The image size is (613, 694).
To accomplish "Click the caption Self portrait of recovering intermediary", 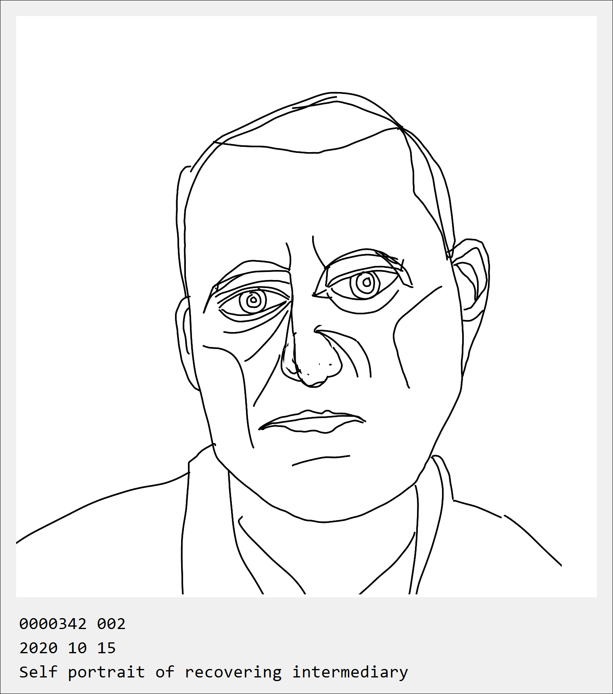I will tap(214, 673).
